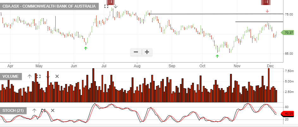Click the 5.00m volume axis label
The image size is (298, 127).
coord(289,82)
